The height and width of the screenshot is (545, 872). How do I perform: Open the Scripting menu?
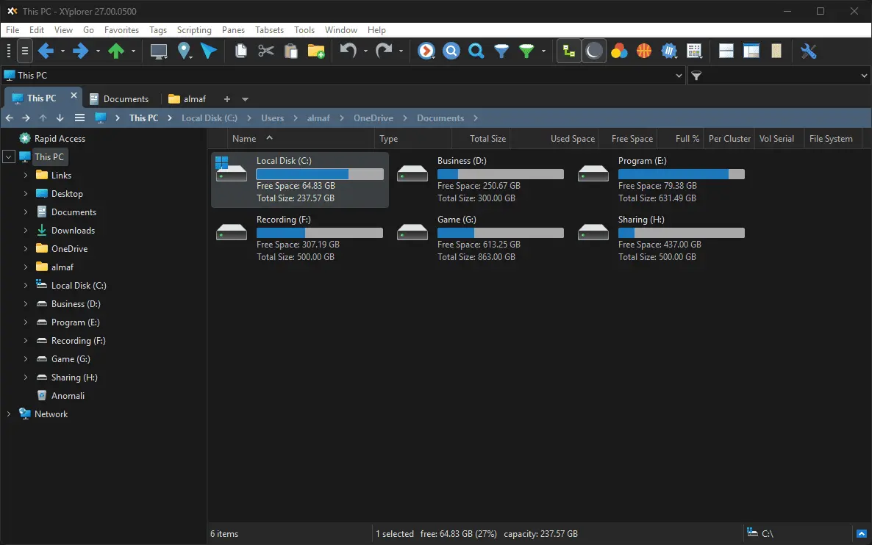[194, 30]
